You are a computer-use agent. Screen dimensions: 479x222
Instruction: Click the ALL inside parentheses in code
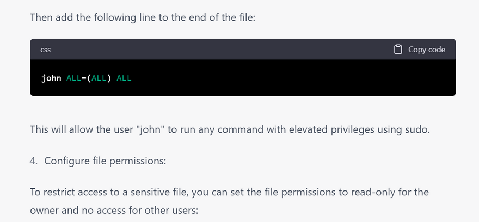99,78
